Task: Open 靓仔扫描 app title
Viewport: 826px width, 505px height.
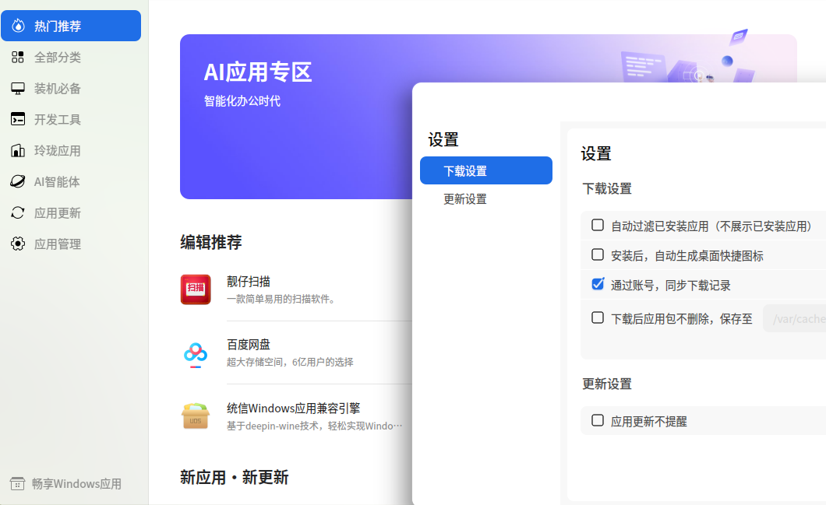Action: pyautogui.click(x=248, y=282)
